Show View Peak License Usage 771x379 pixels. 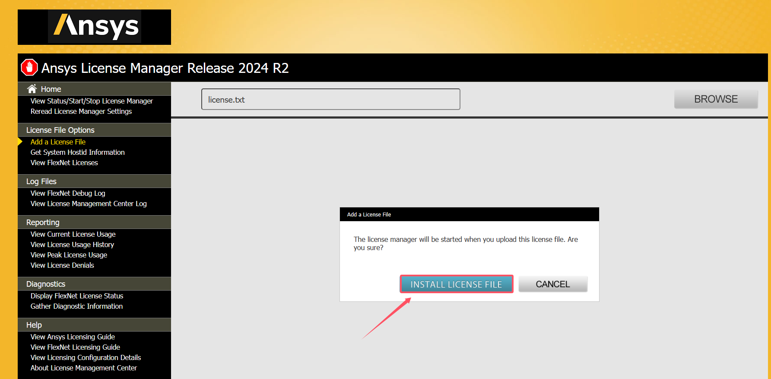(69, 255)
